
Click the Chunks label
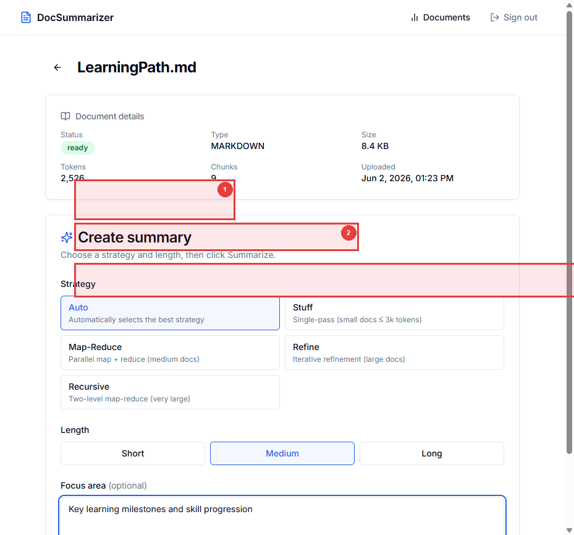pos(224,167)
